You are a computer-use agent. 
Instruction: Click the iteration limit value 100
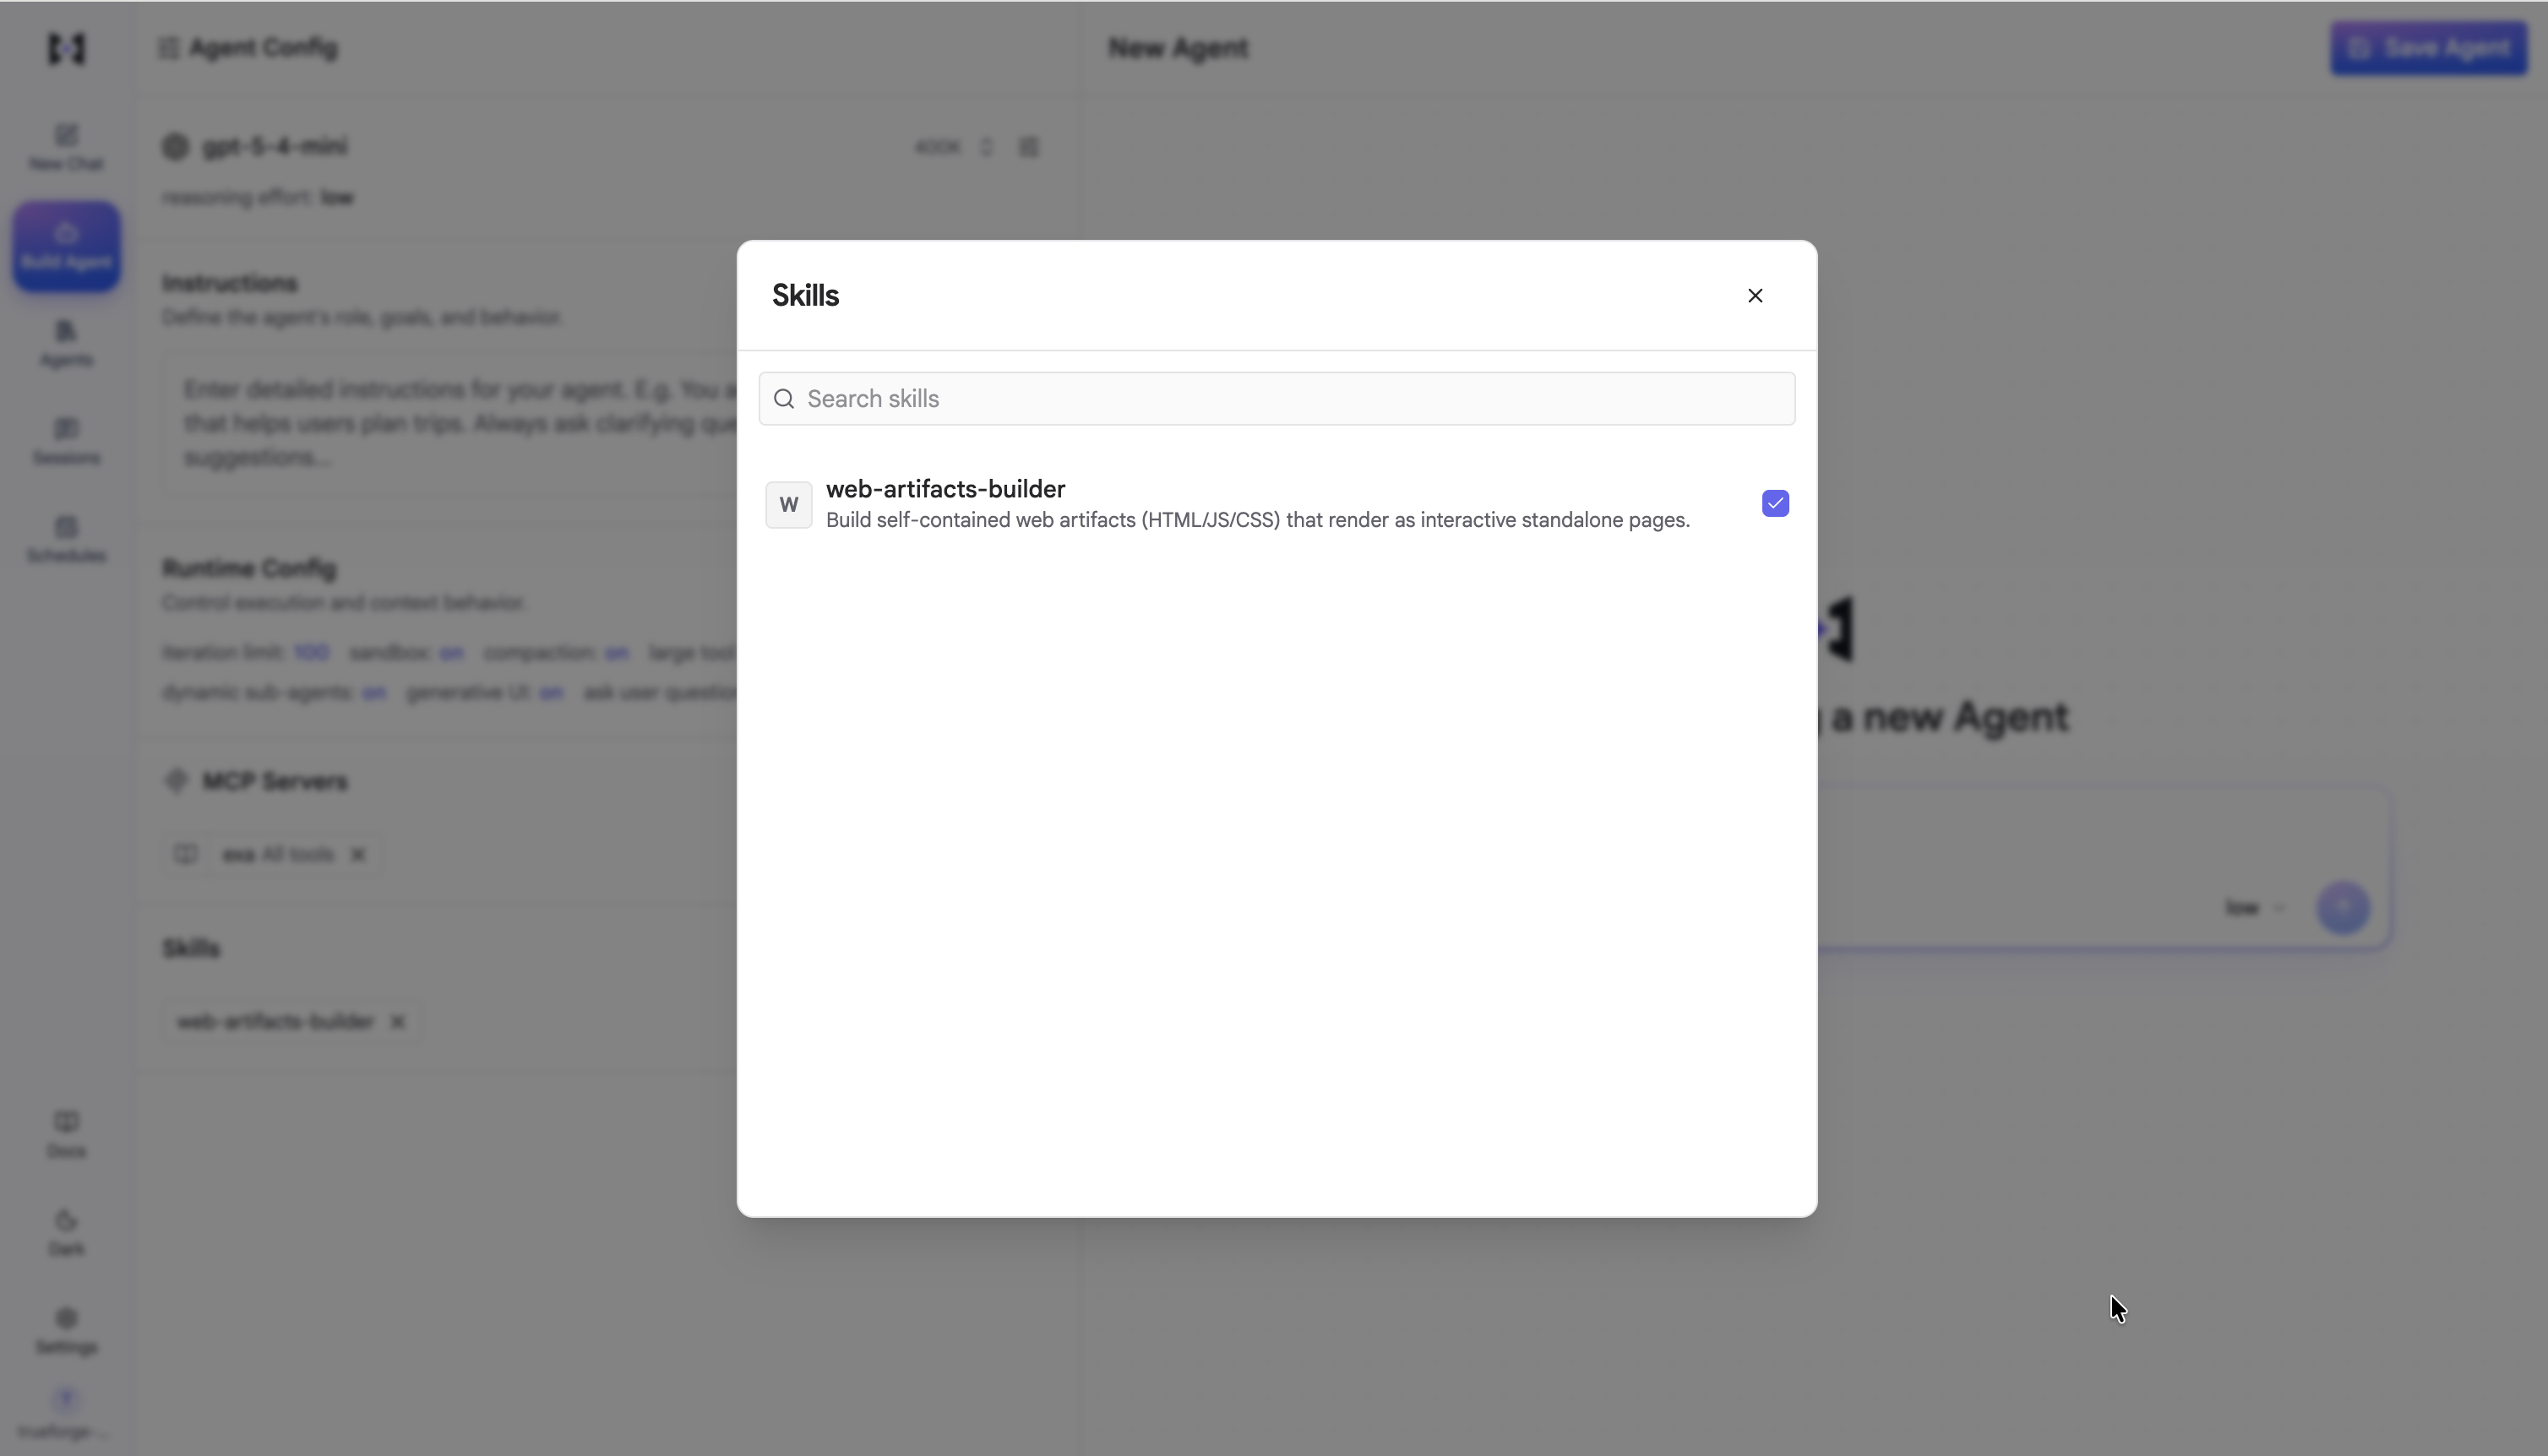click(311, 652)
